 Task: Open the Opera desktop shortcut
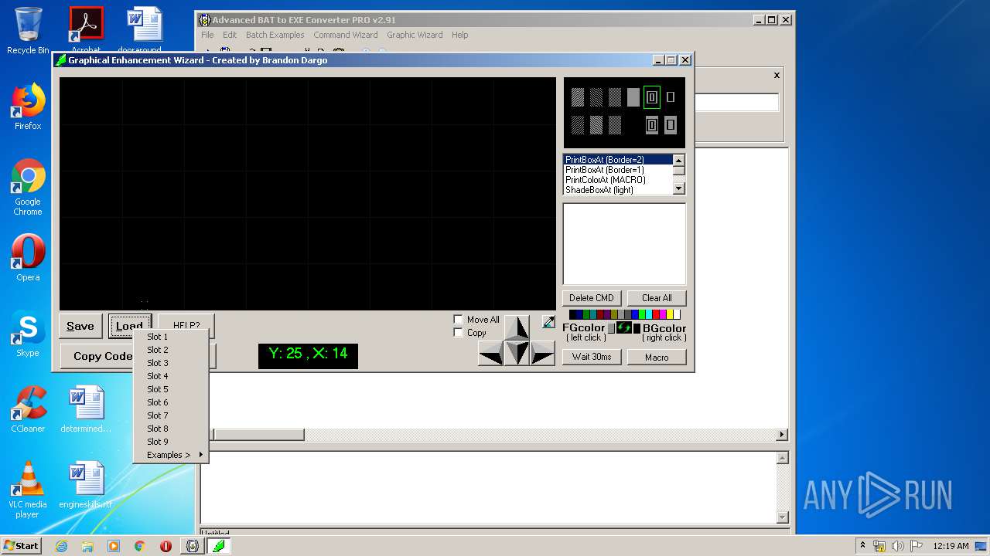pyautogui.click(x=28, y=258)
